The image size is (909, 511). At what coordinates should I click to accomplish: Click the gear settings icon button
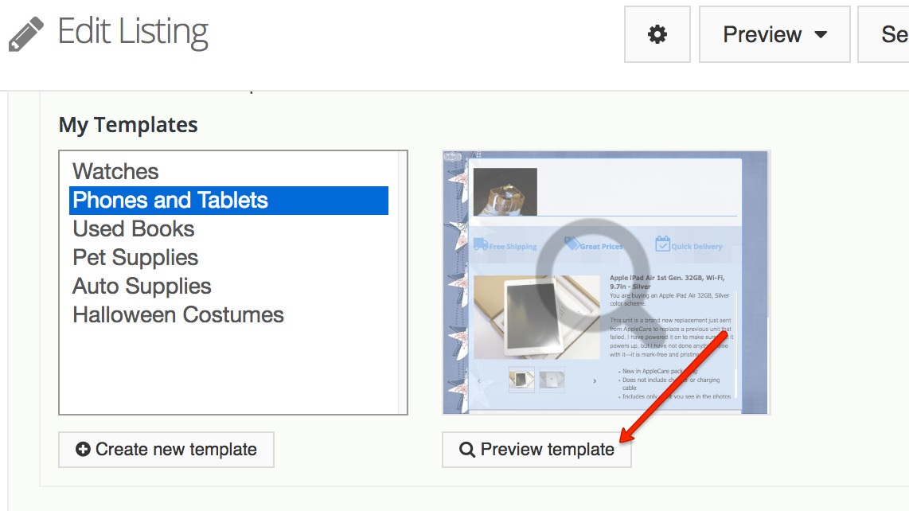(x=657, y=34)
